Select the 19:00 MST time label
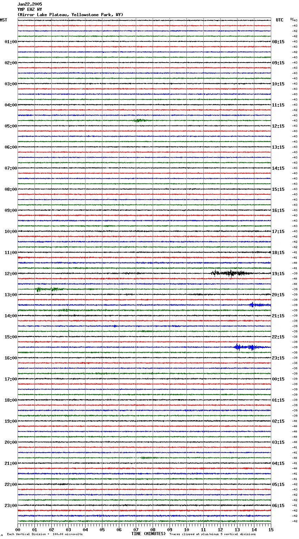Viewport: 299px width, 539px height. (11, 421)
